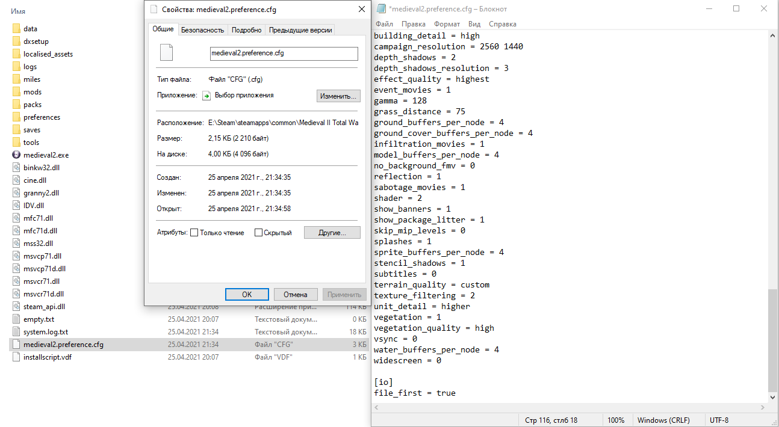The width and height of the screenshot is (779, 427).
Task: Close the Properties dialog window
Action: tap(362, 10)
